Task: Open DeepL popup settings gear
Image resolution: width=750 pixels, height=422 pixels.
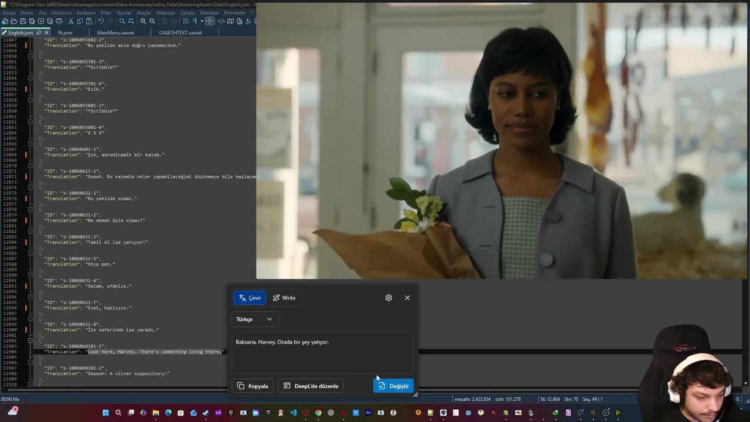Action: pos(388,298)
